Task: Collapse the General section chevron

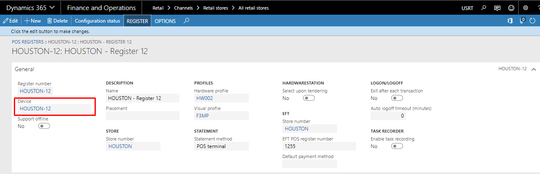Action: click(534, 69)
